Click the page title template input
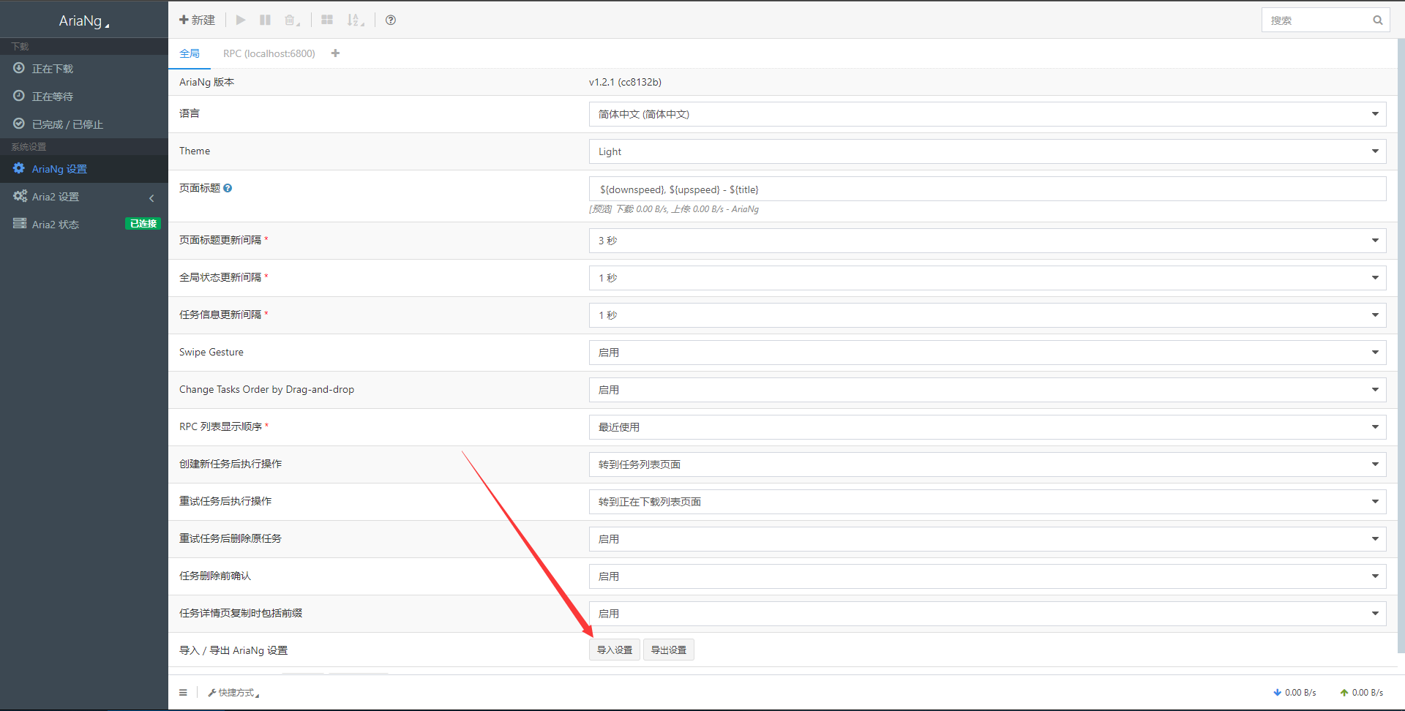Viewport: 1405px width, 711px height. pos(987,189)
